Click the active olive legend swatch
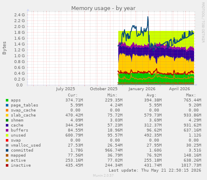The image size is (207, 180). tap(7, 160)
